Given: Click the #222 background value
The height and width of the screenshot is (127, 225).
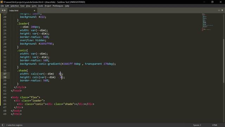Looking at the screenshot, I should [42, 17].
